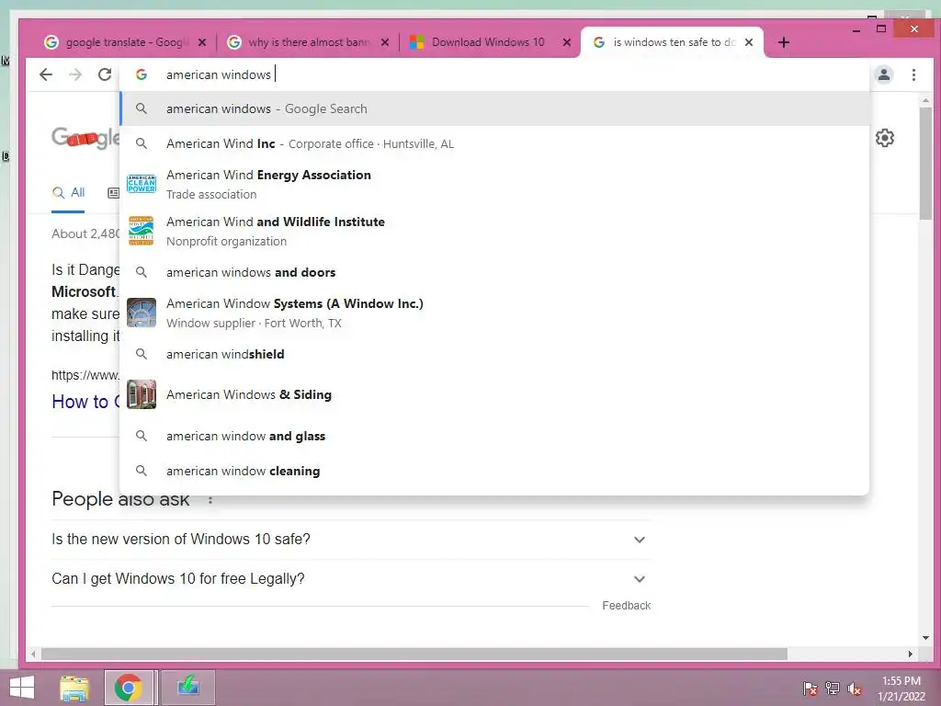Click the Action Center flag tray icon
This screenshot has width=941, height=706.
coord(811,689)
